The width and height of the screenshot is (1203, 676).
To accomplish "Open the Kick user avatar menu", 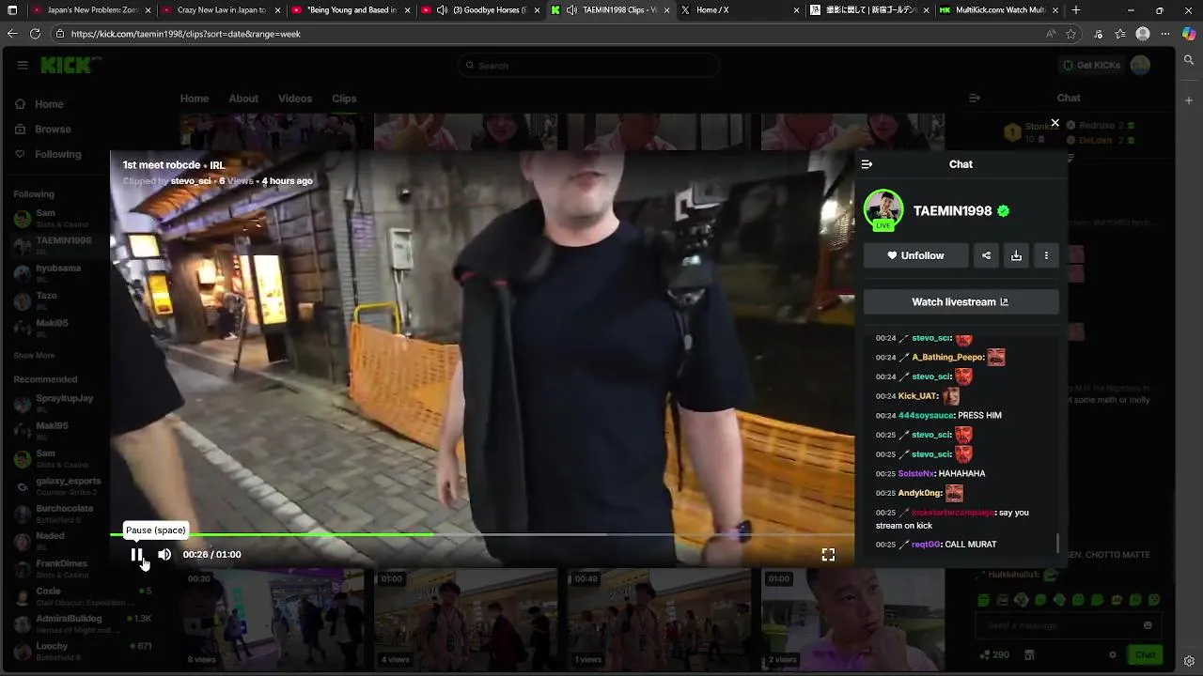I will (x=1140, y=65).
